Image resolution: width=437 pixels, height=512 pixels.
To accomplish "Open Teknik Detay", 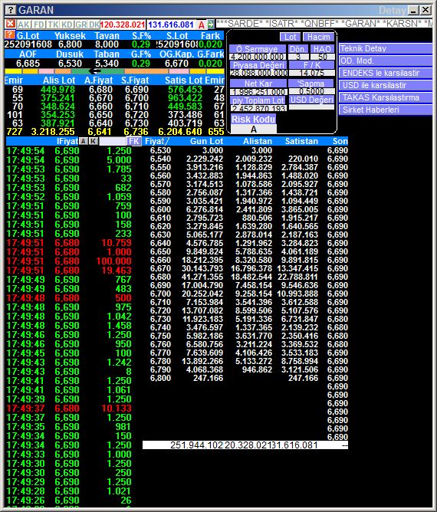I will (386, 48).
